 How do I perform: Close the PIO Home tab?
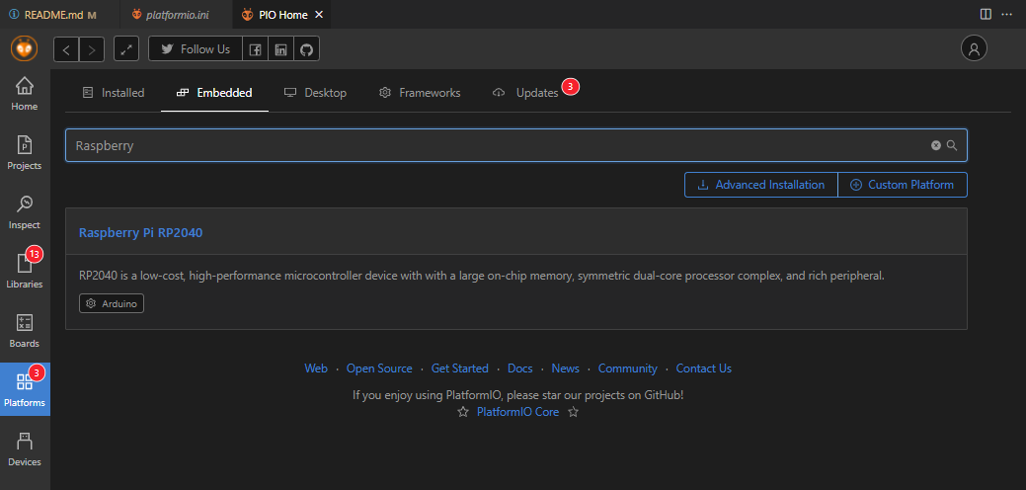(319, 15)
